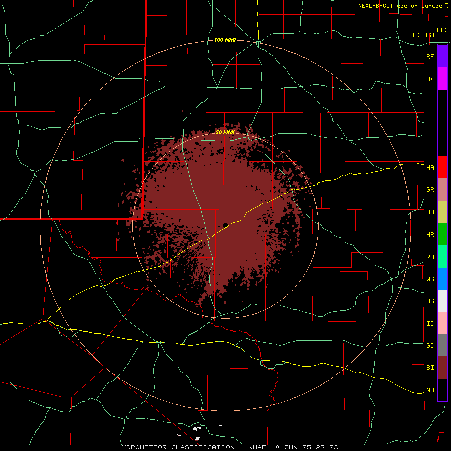Click the black radar site dot
This screenshot has width=451, height=451.
click(x=225, y=225)
